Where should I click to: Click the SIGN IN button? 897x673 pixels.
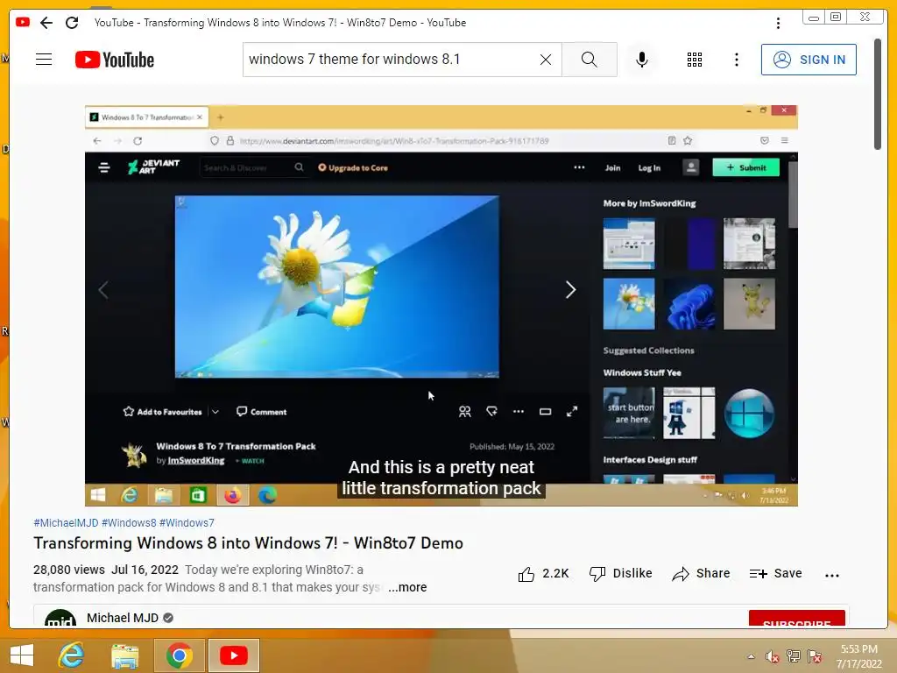[809, 60]
